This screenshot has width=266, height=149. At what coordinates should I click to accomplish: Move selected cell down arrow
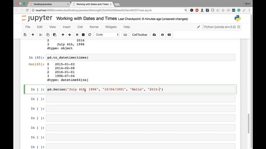[x=69, y=35]
